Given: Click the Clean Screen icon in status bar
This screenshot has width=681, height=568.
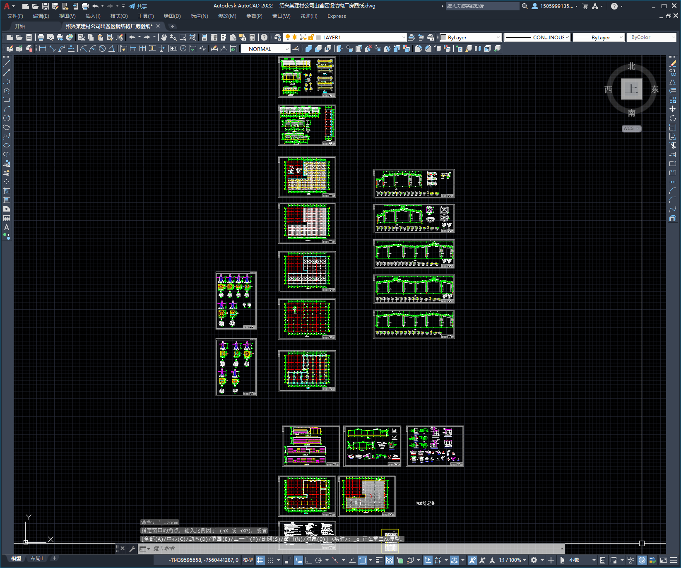Looking at the screenshot, I should click(x=663, y=560).
